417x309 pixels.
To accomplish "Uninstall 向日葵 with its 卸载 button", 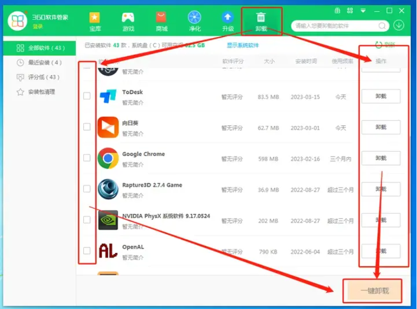I will point(381,127).
